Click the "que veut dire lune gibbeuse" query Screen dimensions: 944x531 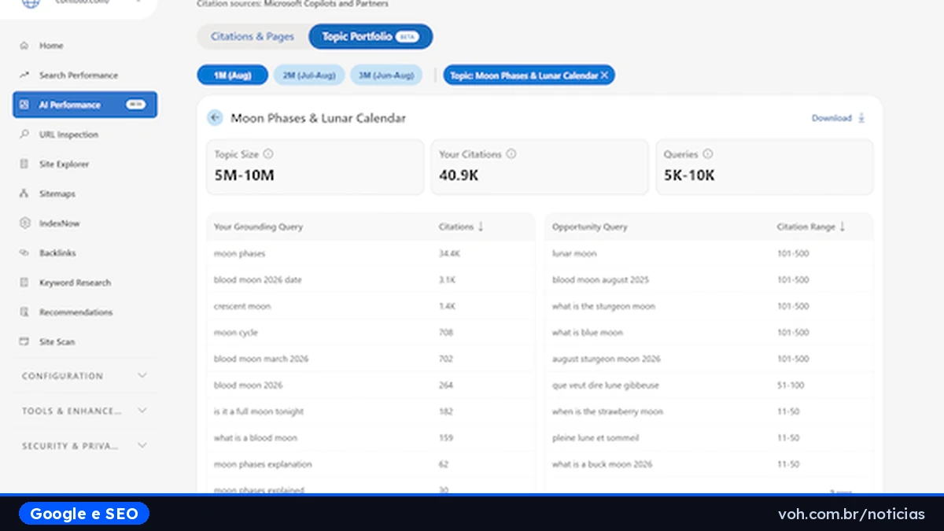606,385
